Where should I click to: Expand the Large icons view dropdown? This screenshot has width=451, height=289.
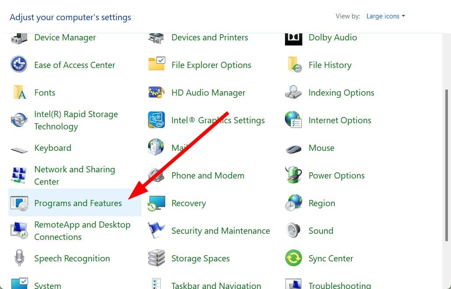[x=386, y=16]
